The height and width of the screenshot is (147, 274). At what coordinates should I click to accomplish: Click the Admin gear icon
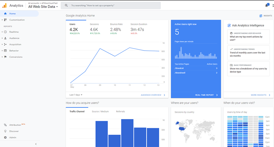(x=5, y=138)
